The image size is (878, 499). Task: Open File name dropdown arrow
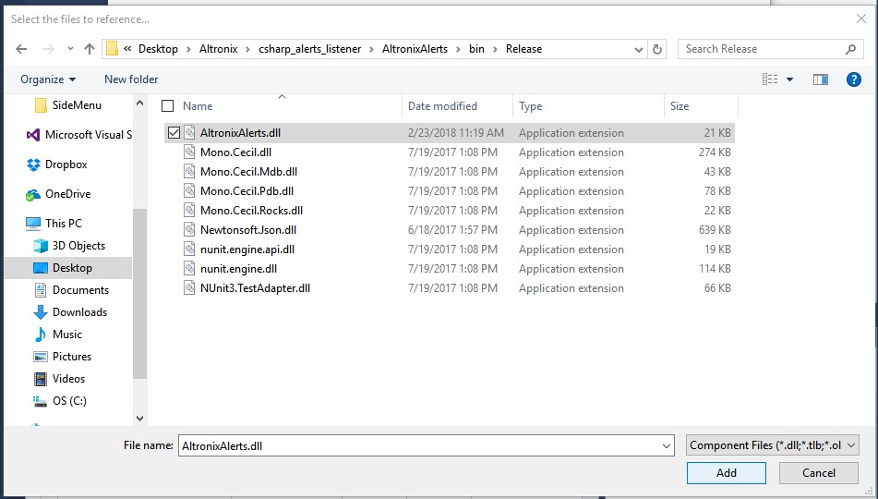click(x=667, y=445)
